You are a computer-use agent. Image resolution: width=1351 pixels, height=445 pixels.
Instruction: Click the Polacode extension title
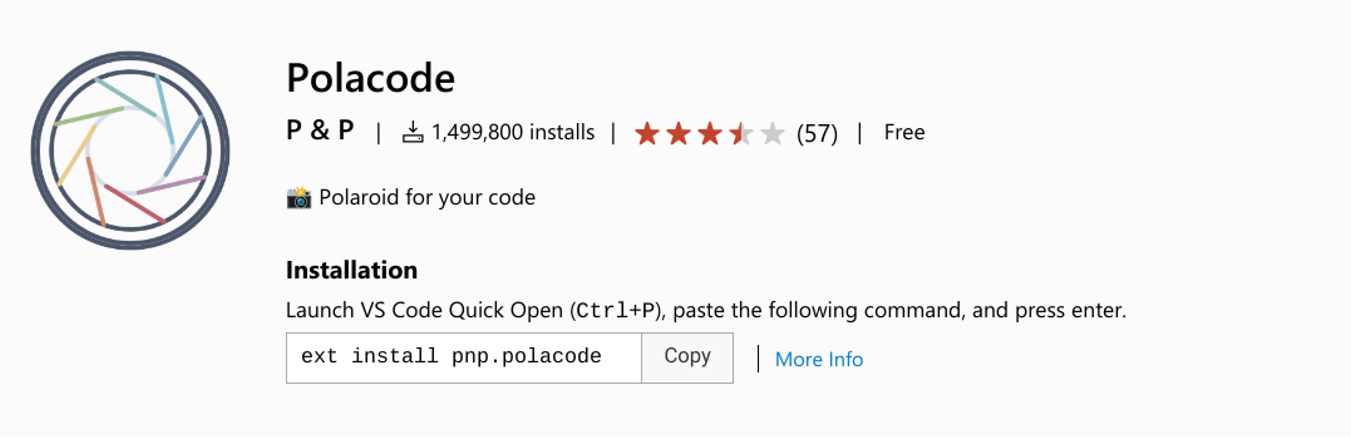[370, 79]
